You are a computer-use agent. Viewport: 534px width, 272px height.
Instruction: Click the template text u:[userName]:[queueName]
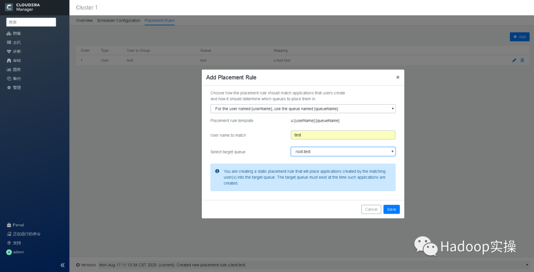click(x=315, y=121)
